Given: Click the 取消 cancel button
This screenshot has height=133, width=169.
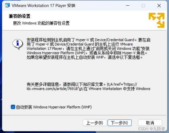Looking at the screenshot, I should click(x=150, y=123).
